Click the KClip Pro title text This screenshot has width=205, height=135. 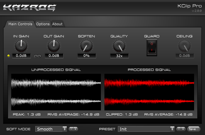[190, 6]
